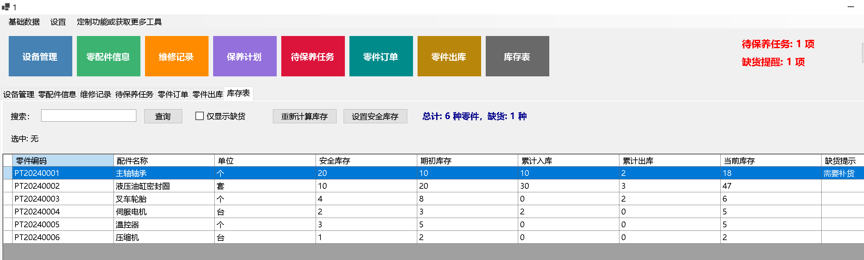
Task: Open the 设置 menu
Action: [x=58, y=22]
